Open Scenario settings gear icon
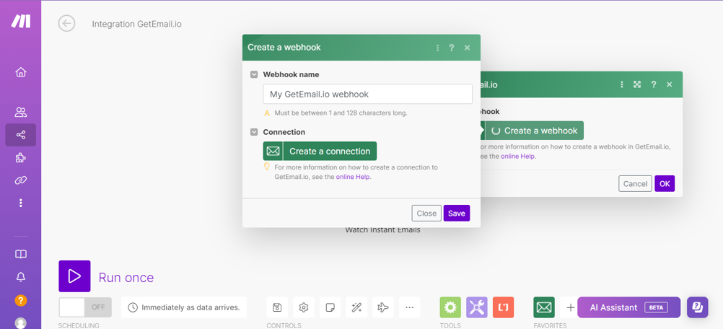The image size is (723, 329). click(303, 307)
